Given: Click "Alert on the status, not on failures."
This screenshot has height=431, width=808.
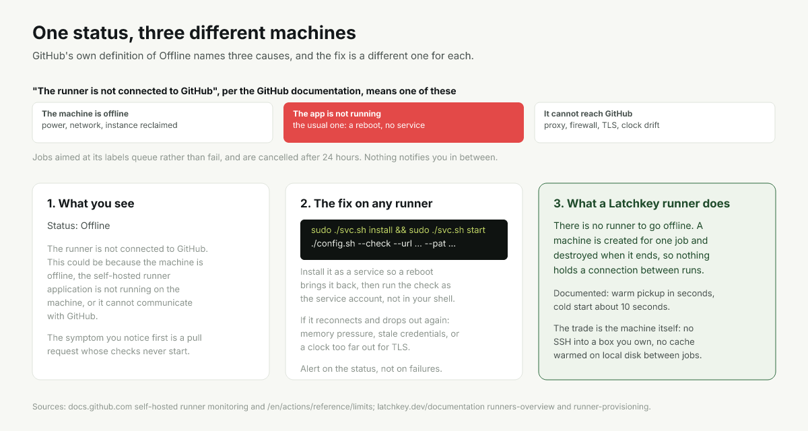Looking at the screenshot, I should (371, 368).
